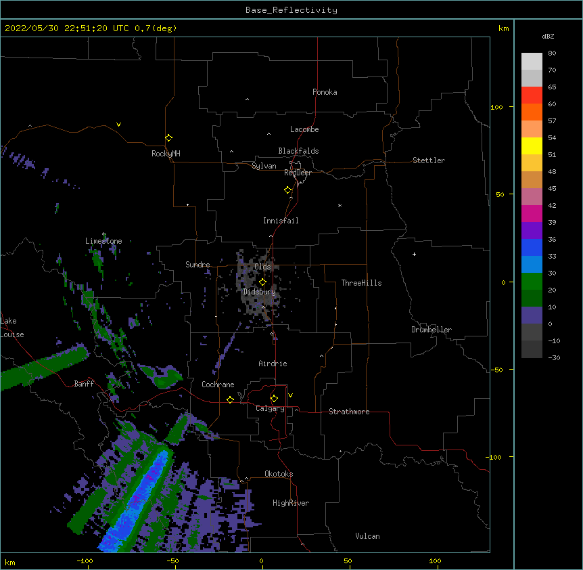
Task: Click the Drumheller town label
Action: (x=432, y=330)
